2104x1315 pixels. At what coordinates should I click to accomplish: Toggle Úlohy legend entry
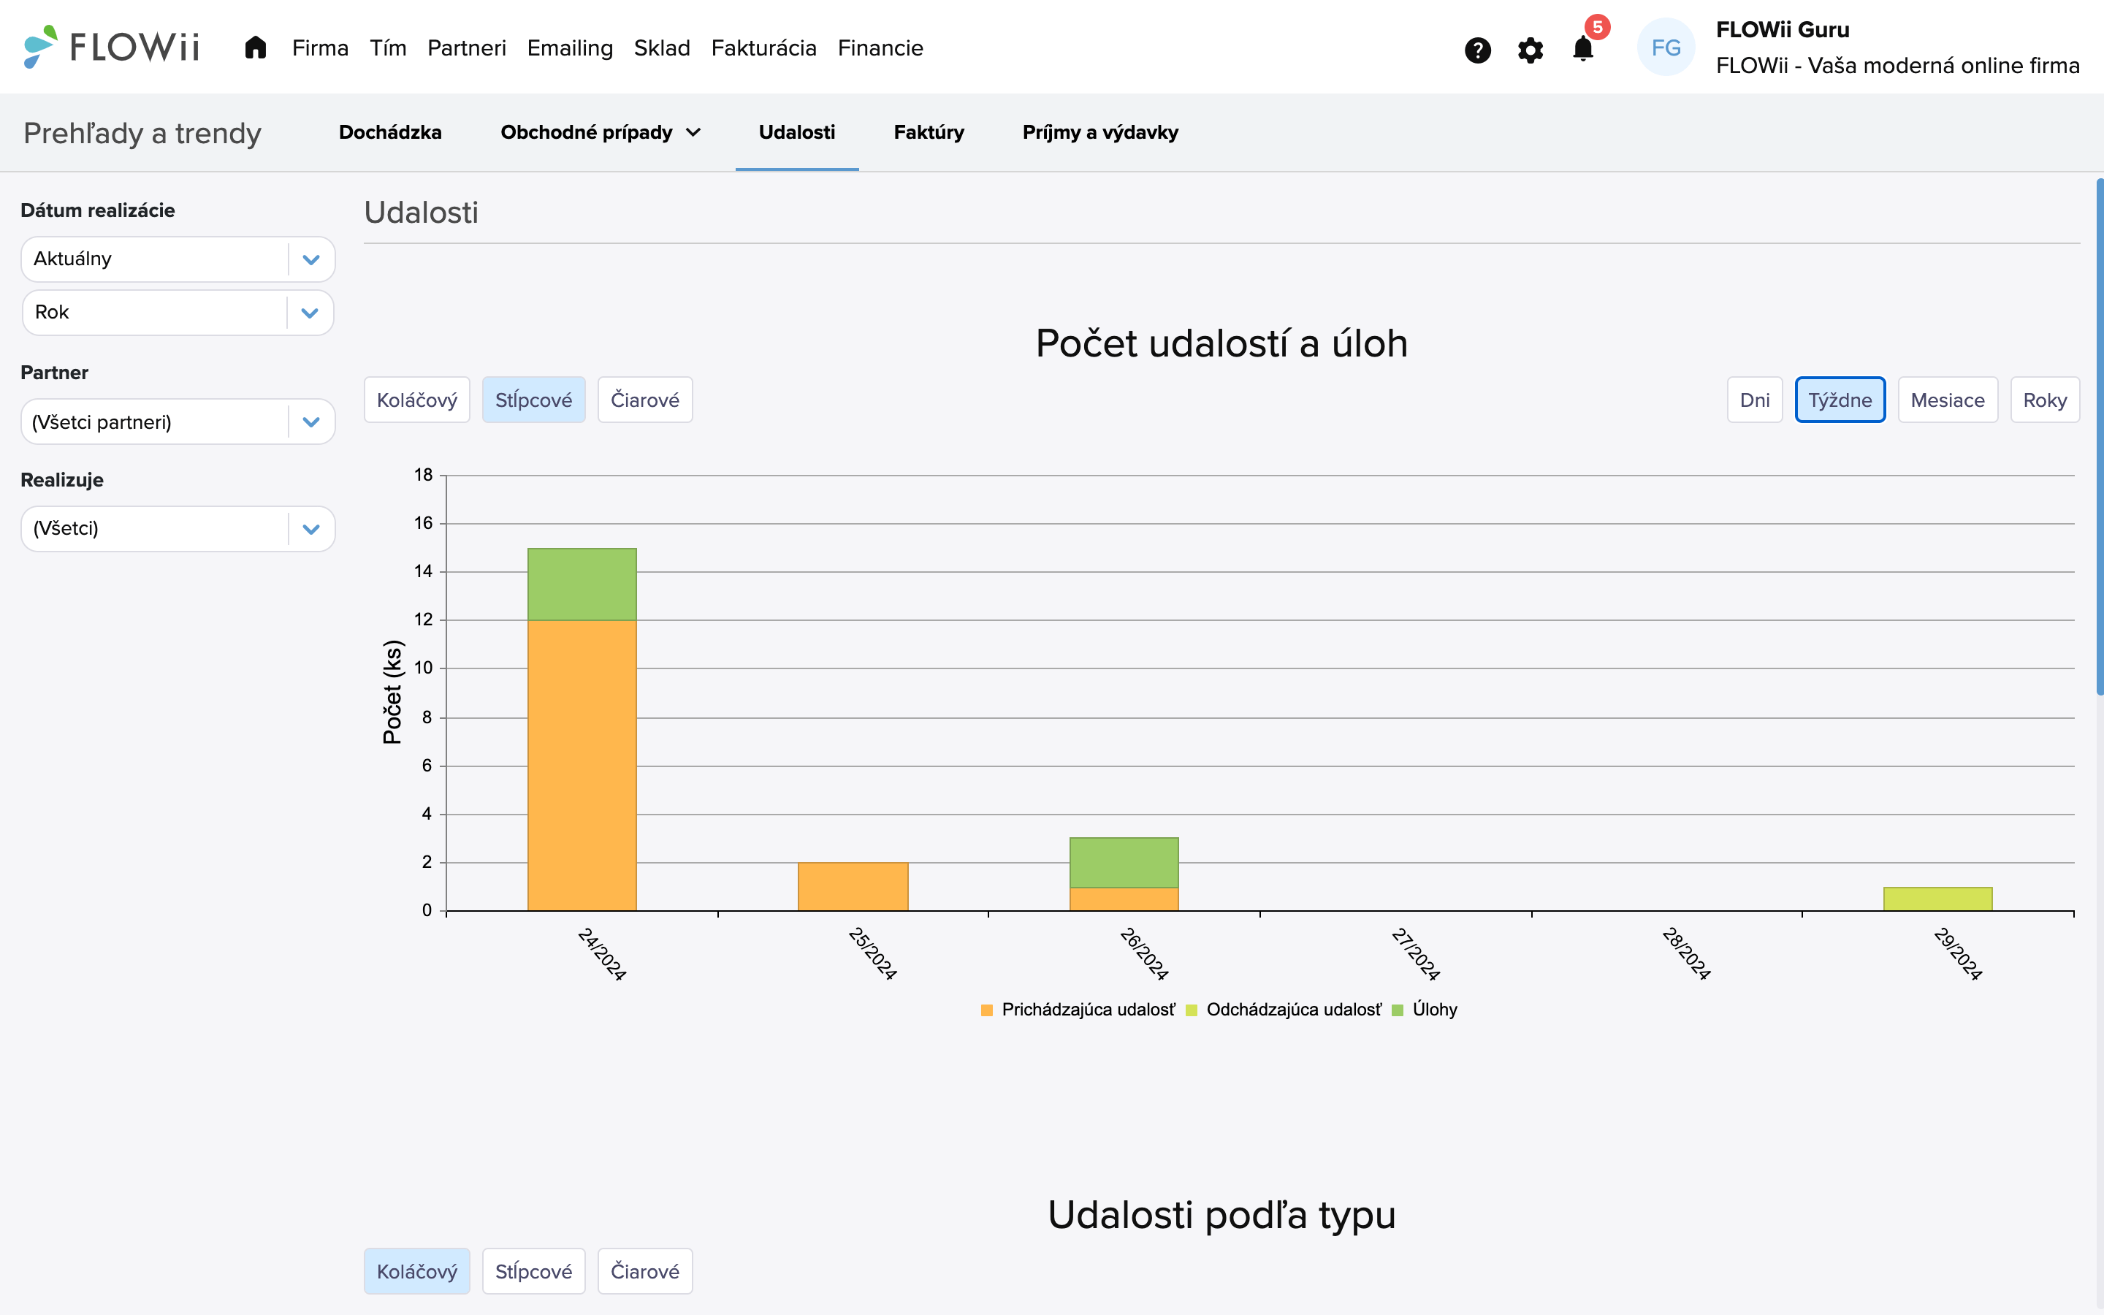(1424, 1010)
